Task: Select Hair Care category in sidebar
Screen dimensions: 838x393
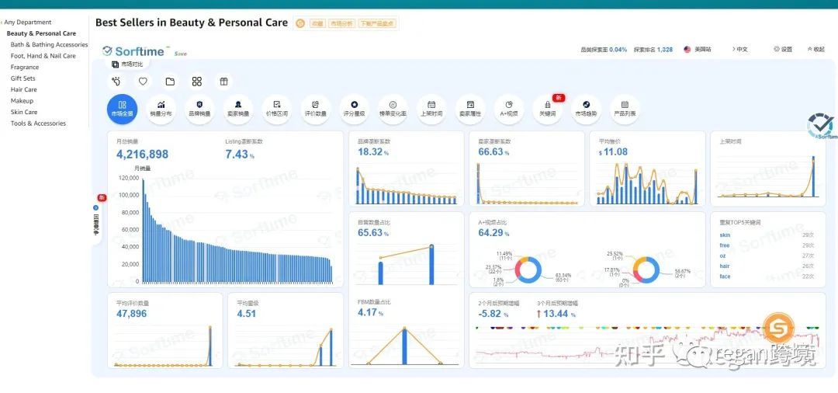Action: click(23, 90)
